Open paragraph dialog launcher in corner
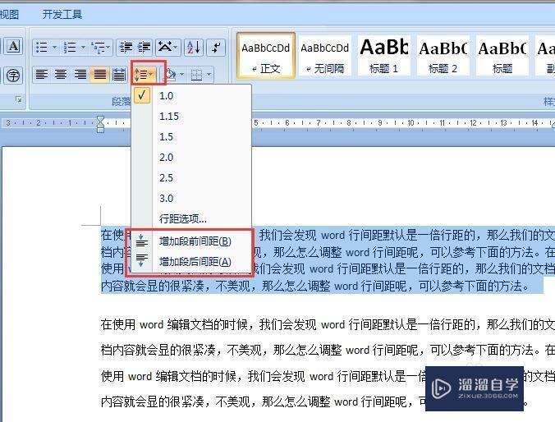Screen dimensions: 555x422 [x=18, y=99]
